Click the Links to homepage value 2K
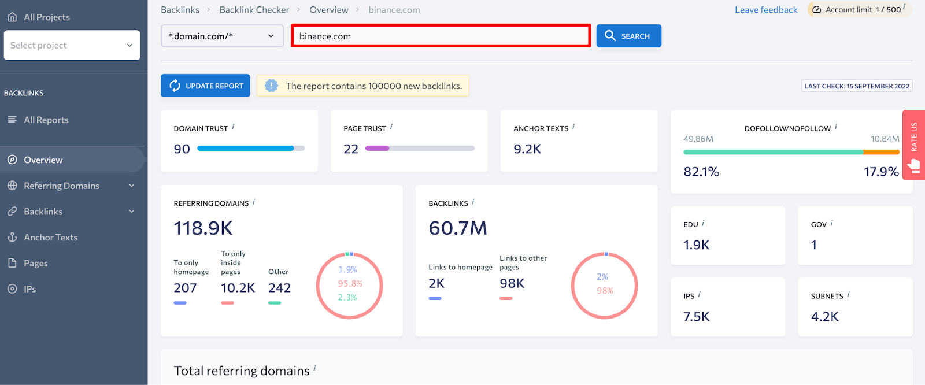Image resolution: width=925 pixels, height=385 pixels. click(x=436, y=283)
